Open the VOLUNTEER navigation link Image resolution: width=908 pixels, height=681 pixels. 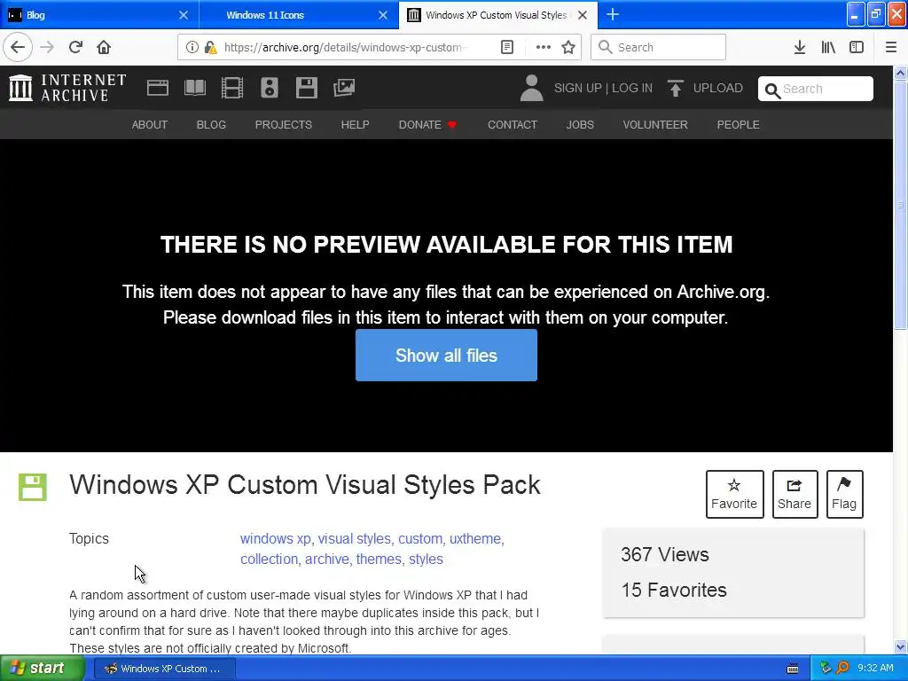[655, 124]
